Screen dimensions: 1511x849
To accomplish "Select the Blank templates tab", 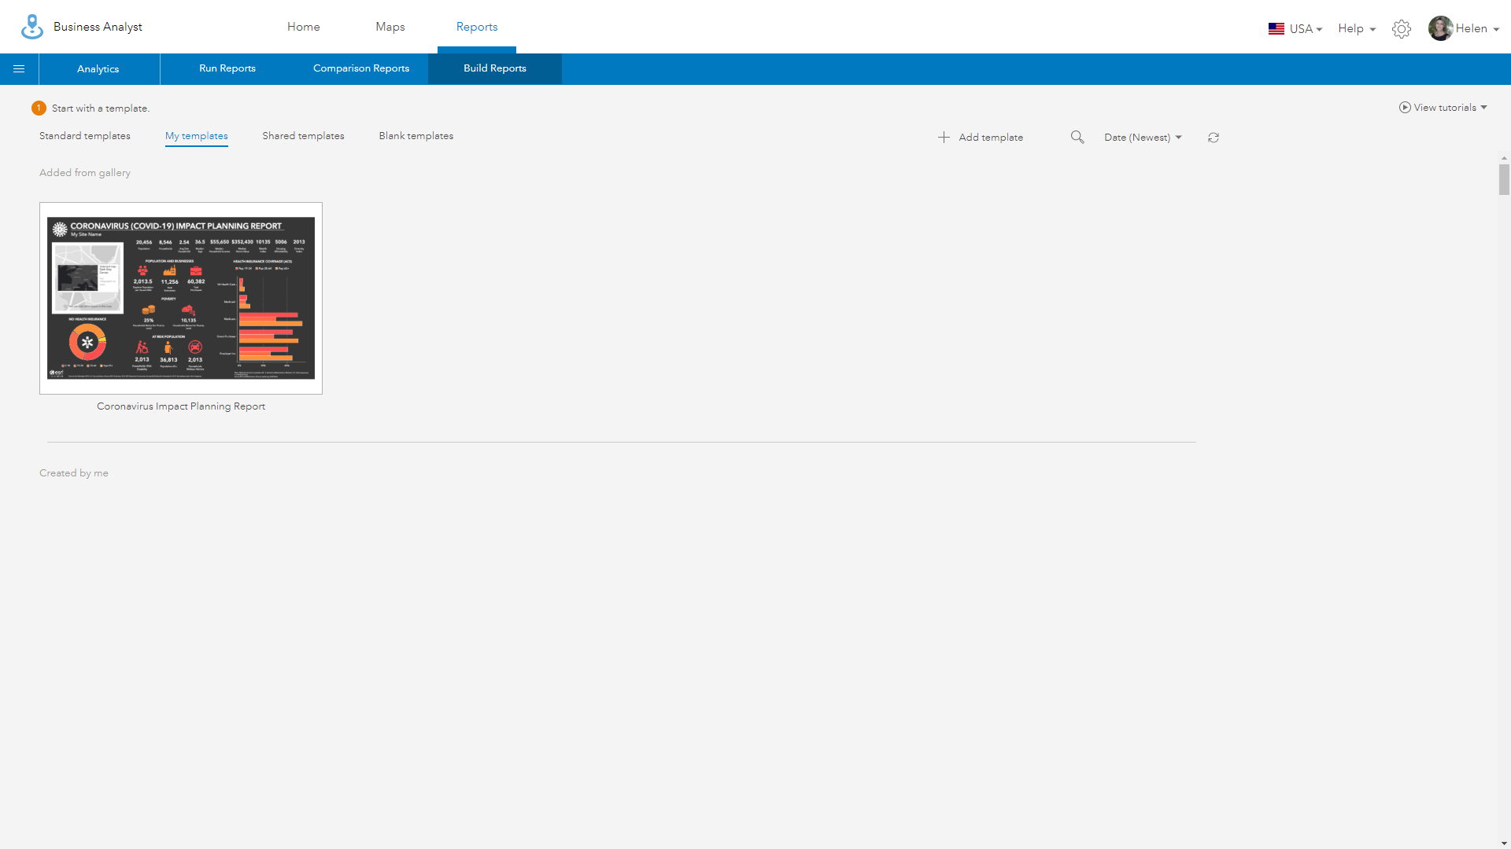I will point(416,136).
